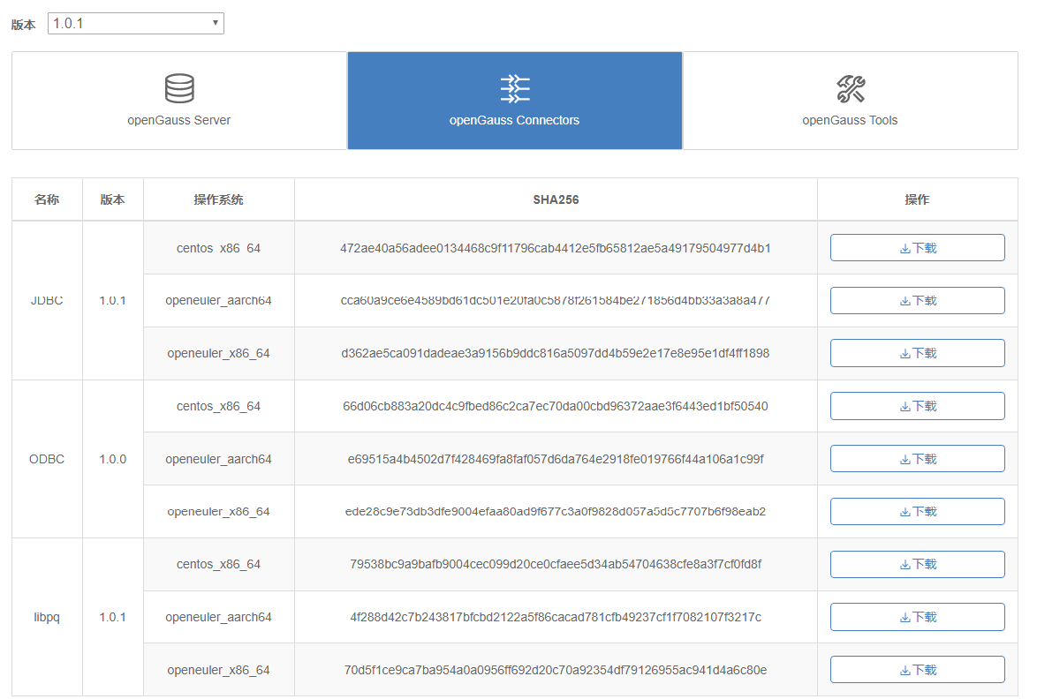Select hash starting with 4f288d42c7b2
This screenshot has width=1037, height=699.
(556, 617)
